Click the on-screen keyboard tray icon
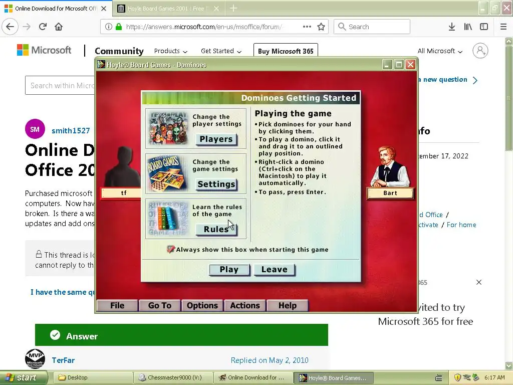 pos(439,378)
